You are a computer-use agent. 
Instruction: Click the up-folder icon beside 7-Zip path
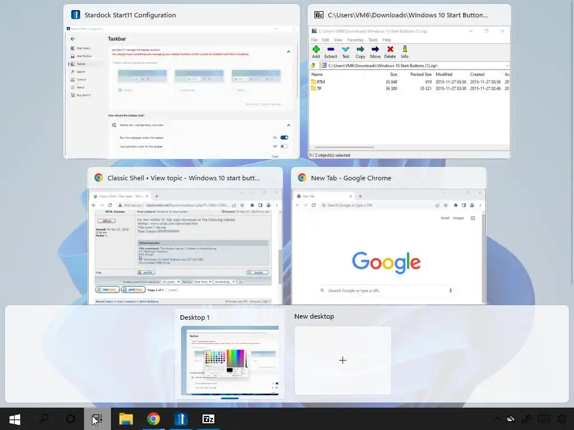pyautogui.click(x=313, y=66)
